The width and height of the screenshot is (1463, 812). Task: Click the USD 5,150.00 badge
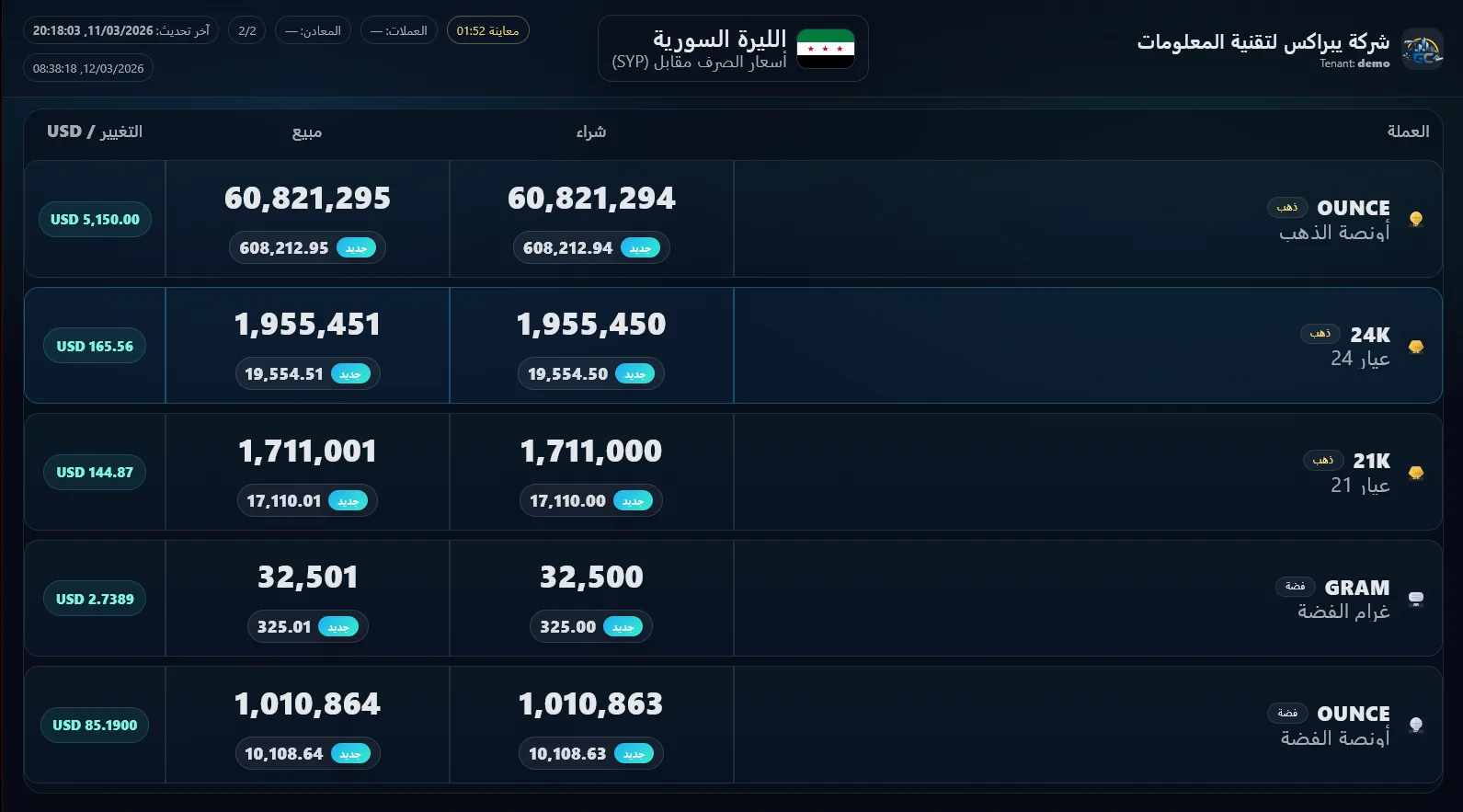[x=95, y=220]
